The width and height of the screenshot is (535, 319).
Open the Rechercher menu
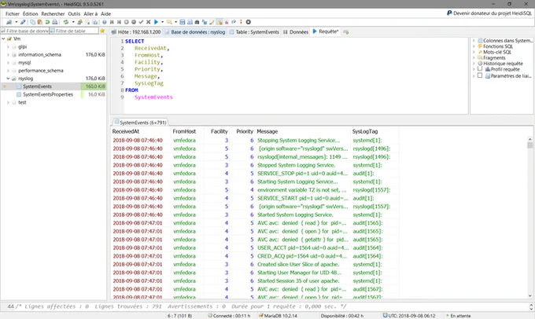(53, 14)
